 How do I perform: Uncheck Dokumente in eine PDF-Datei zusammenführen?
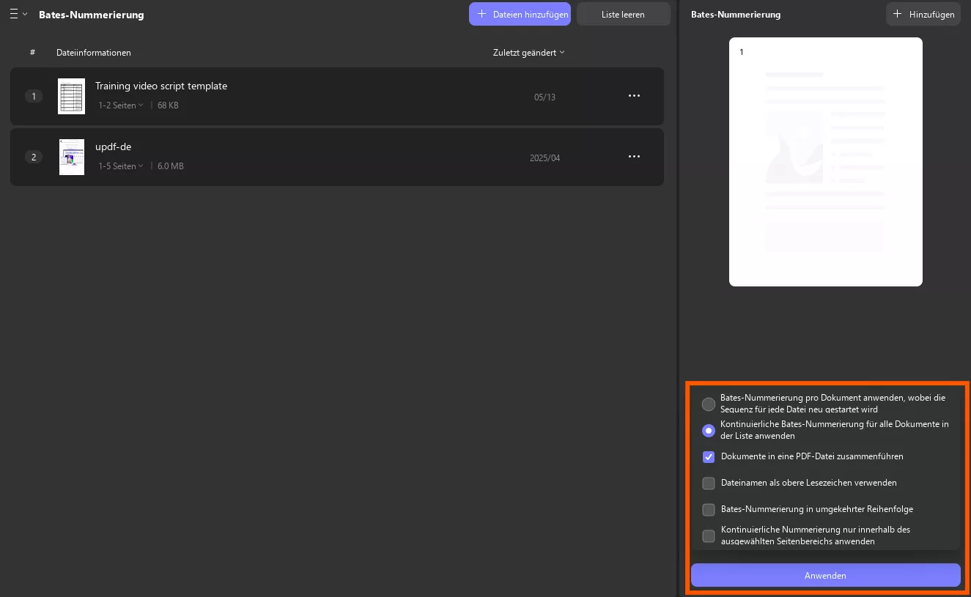pos(709,456)
